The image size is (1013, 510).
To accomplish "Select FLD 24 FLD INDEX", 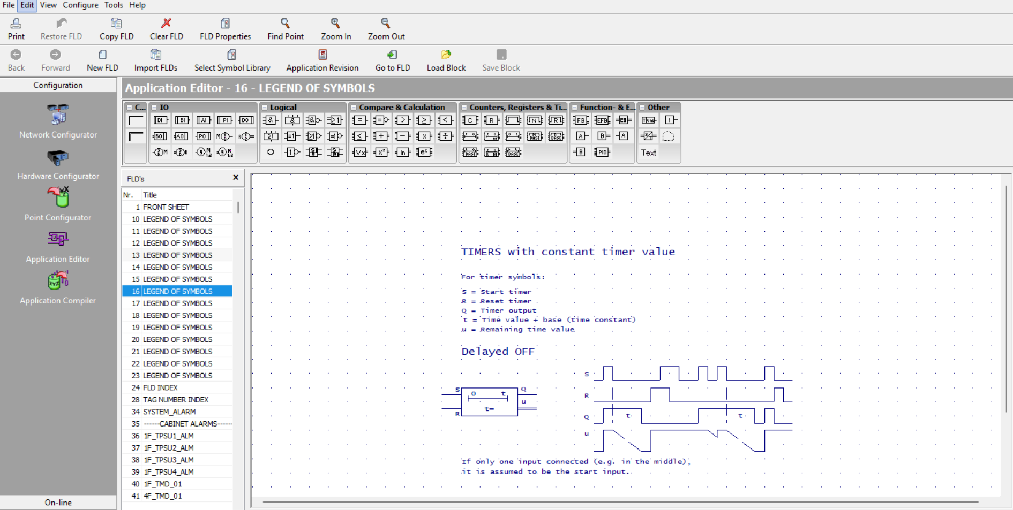I will tap(177, 387).
